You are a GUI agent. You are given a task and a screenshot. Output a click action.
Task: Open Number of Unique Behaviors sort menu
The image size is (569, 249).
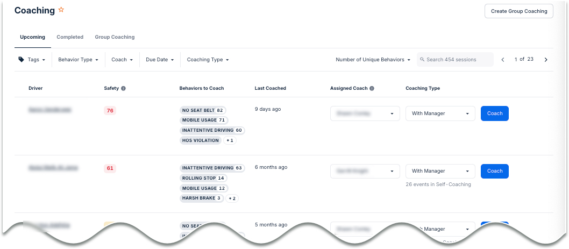pyautogui.click(x=373, y=60)
